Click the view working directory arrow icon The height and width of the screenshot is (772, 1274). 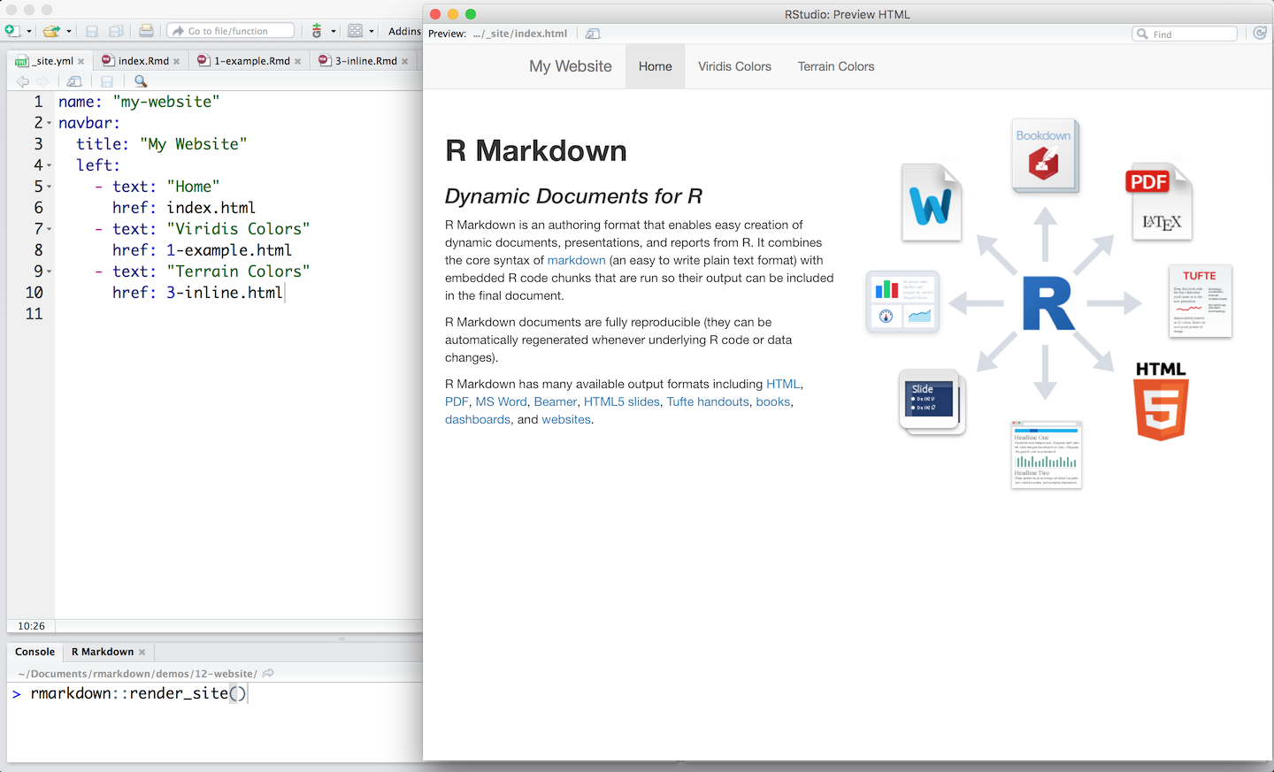(x=268, y=673)
